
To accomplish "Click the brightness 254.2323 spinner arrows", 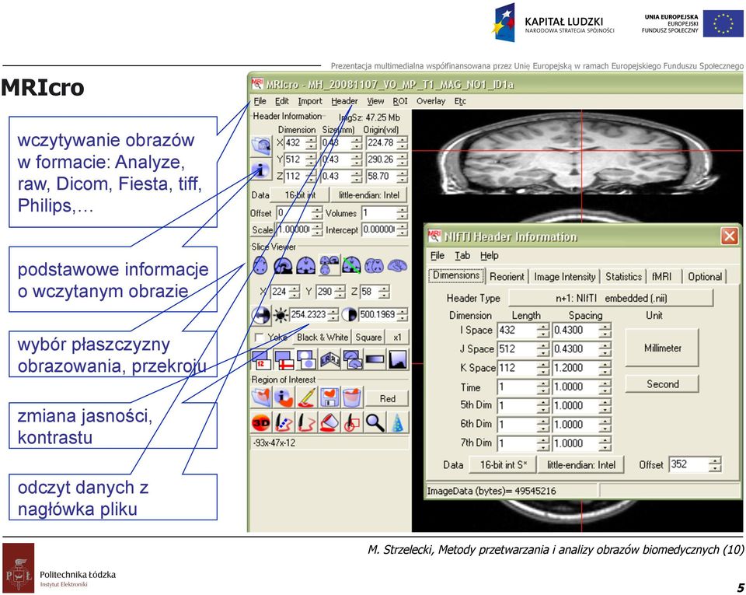I will [333, 315].
